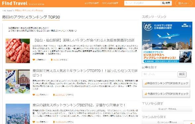Open エリアから探す in the header navigation

click(x=92, y=3)
